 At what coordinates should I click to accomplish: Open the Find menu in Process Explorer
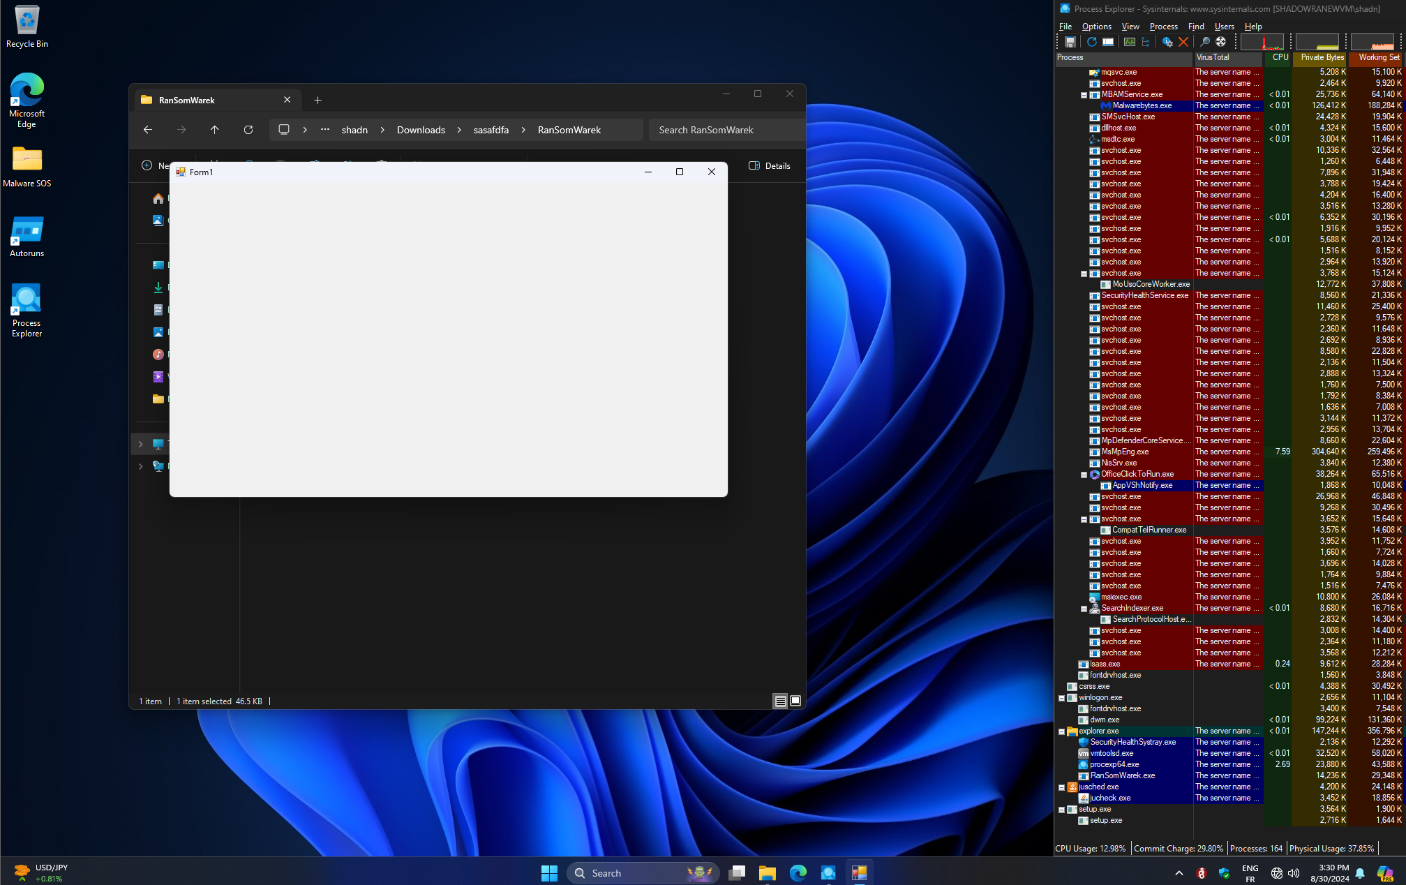(x=1196, y=27)
